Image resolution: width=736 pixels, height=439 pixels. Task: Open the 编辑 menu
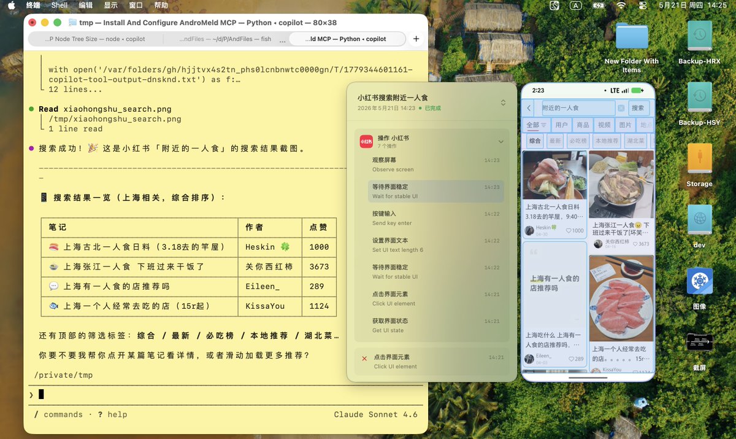tap(85, 5)
